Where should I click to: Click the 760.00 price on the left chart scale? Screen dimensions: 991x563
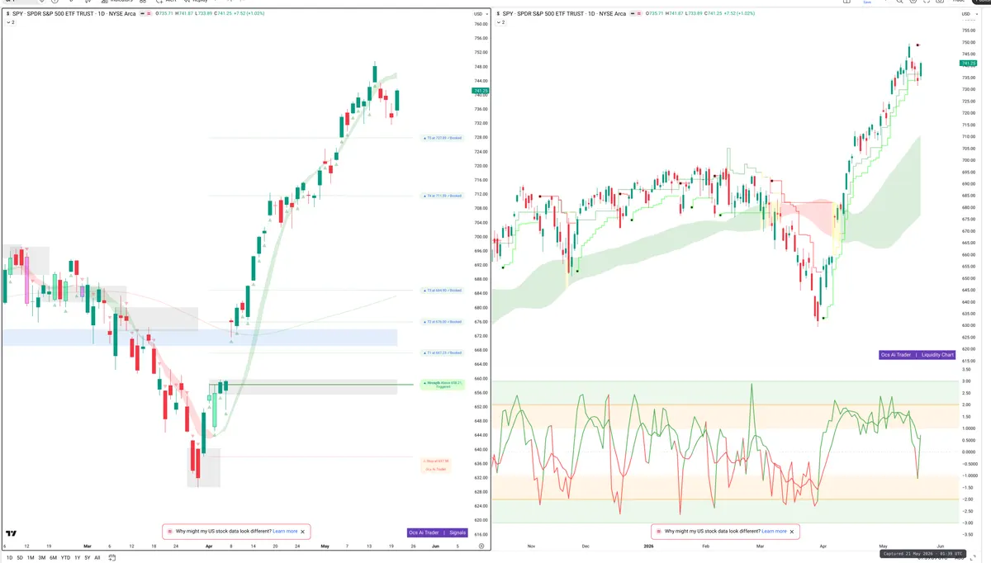[x=481, y=24]
